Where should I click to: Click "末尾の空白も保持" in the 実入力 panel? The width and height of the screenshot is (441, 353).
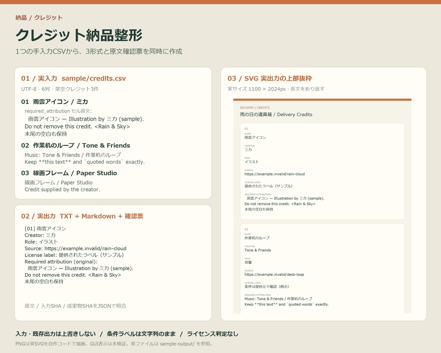click(46, 134)
